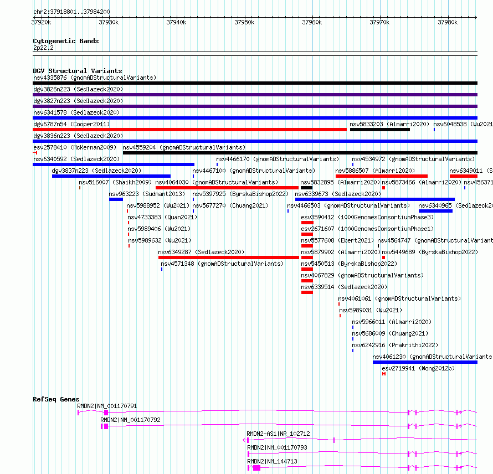Screen dimensions: 493x474
Task: Select the dgv3837n223 Sedlazeck2020 label
Action: tap(96, 171)
